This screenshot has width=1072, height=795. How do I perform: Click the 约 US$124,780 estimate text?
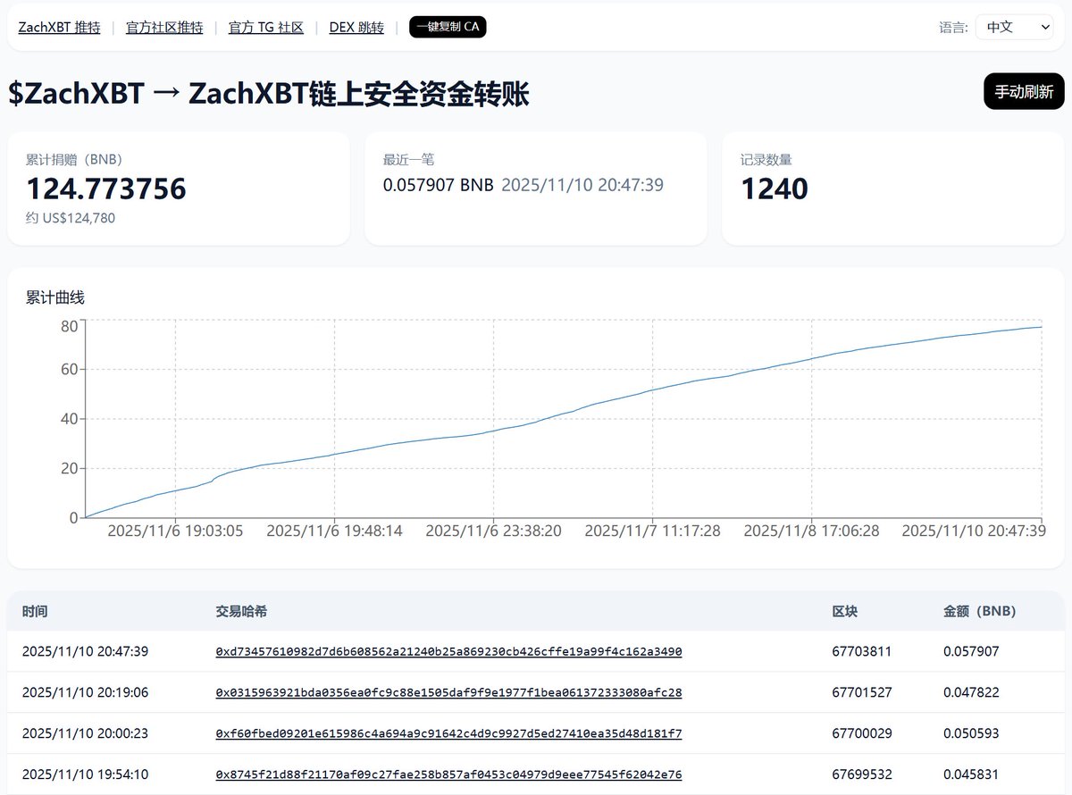[x=71, y=218]
